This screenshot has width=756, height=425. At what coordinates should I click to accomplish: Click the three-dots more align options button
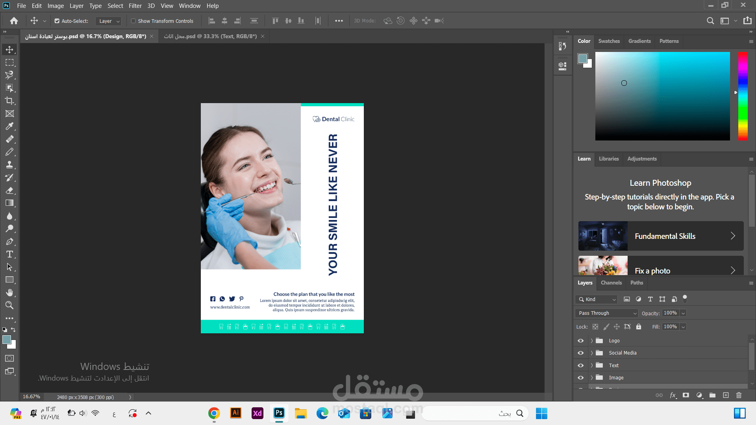tap(339, 21)
